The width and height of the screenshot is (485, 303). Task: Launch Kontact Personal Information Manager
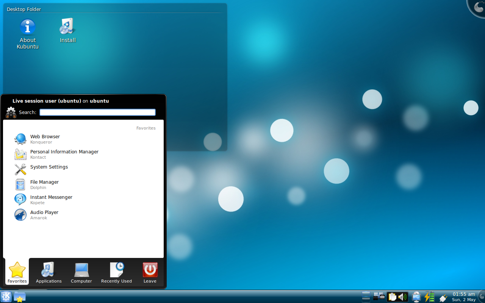click(83, 154)
